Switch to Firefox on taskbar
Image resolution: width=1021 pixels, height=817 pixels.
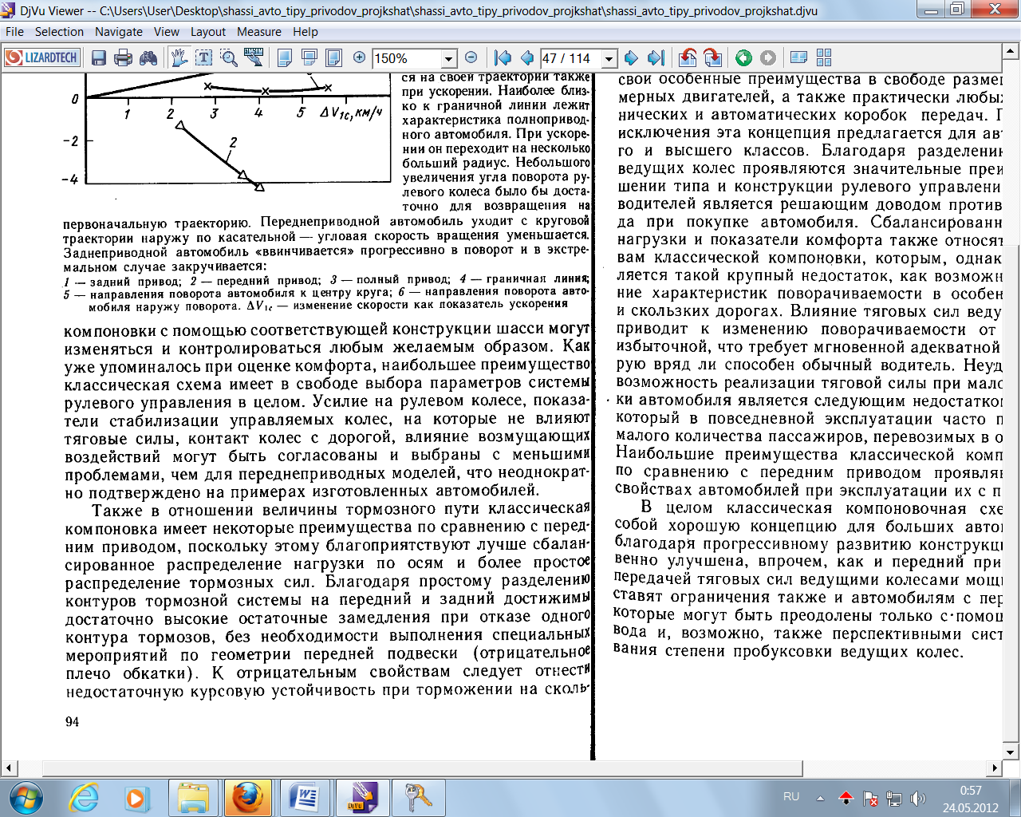pyautogui.click(x=246, y=798)
